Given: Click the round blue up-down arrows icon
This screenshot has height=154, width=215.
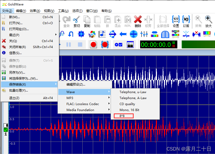Looking at the screenshot, I should point(134,34).
